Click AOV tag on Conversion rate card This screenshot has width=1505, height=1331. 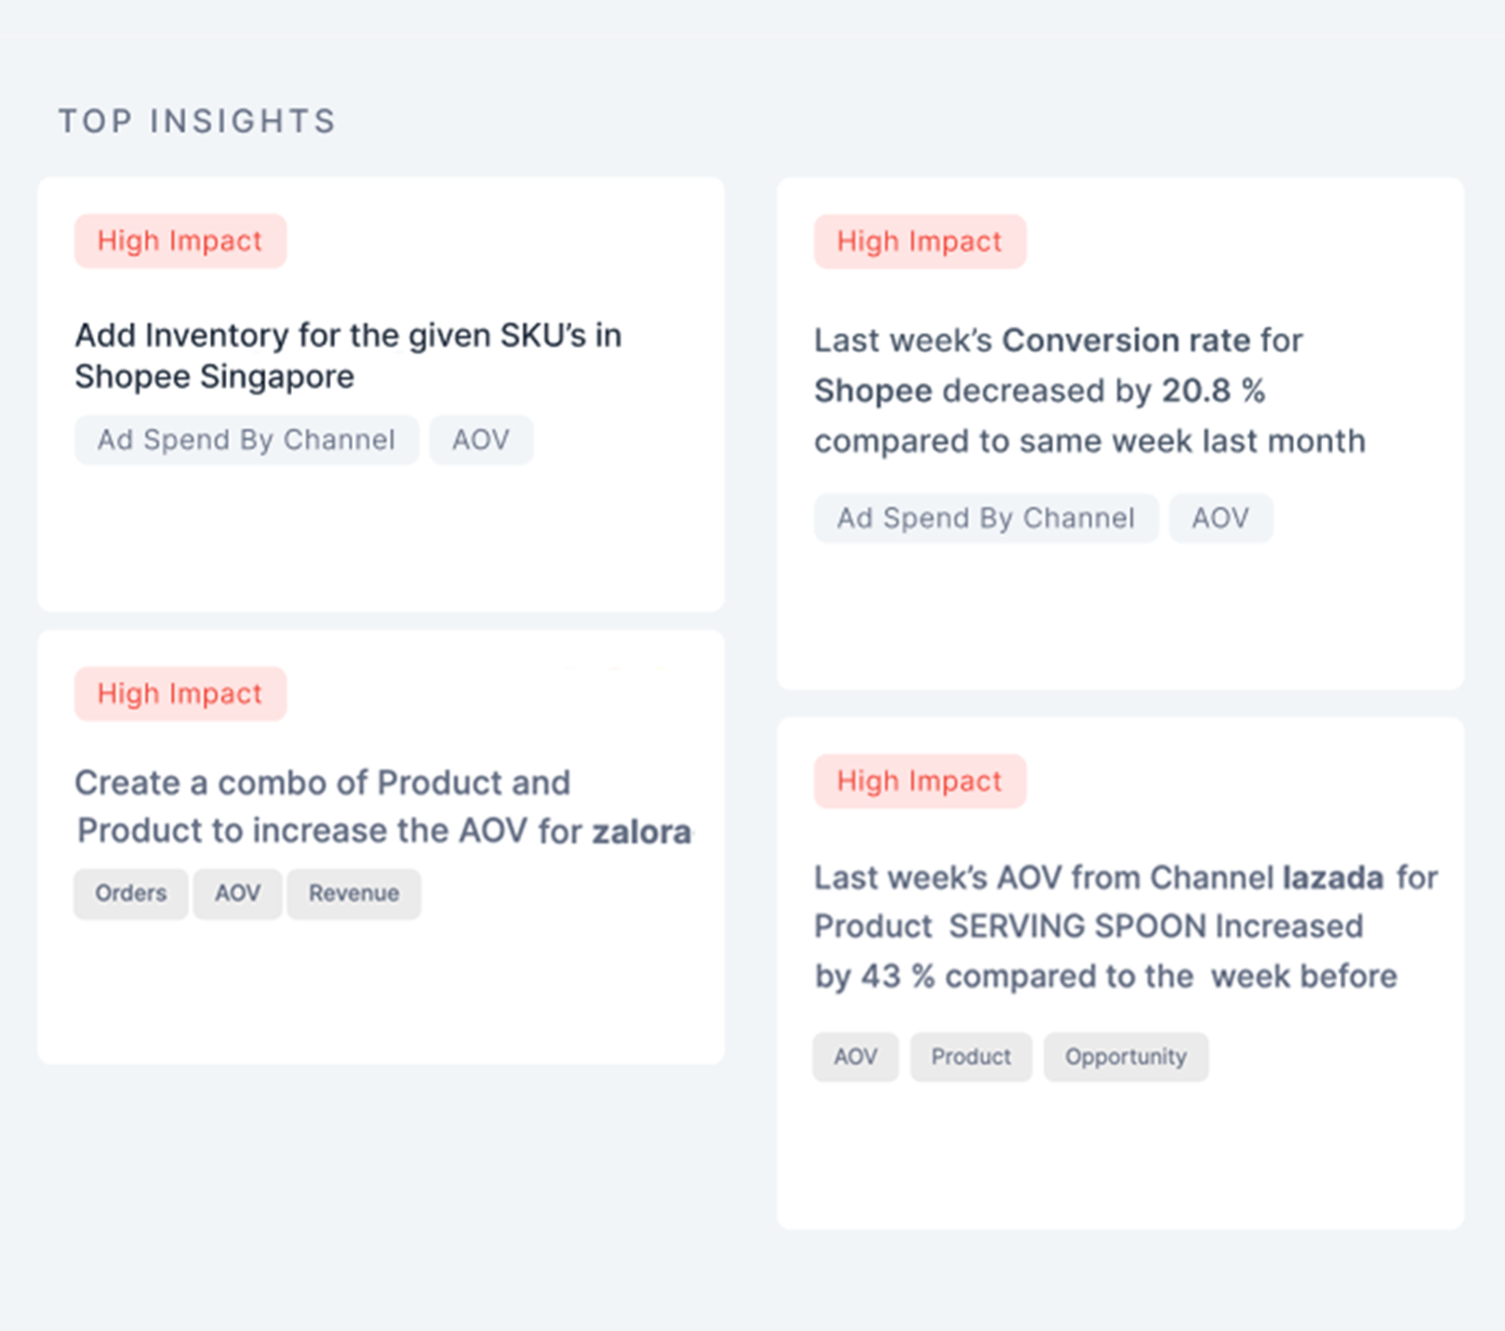tap(1220, 518)
